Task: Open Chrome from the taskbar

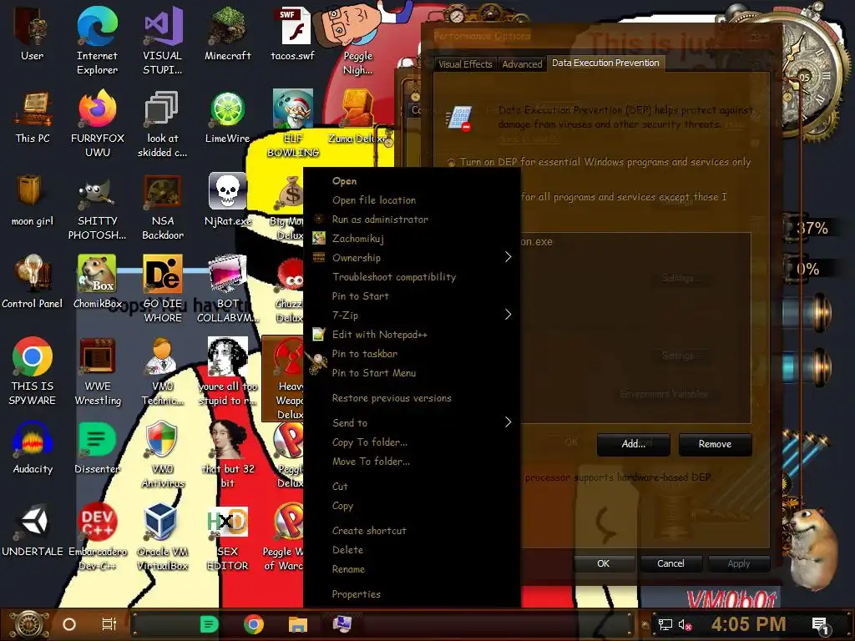Action: pyautogui.click(x=254, y=624)
